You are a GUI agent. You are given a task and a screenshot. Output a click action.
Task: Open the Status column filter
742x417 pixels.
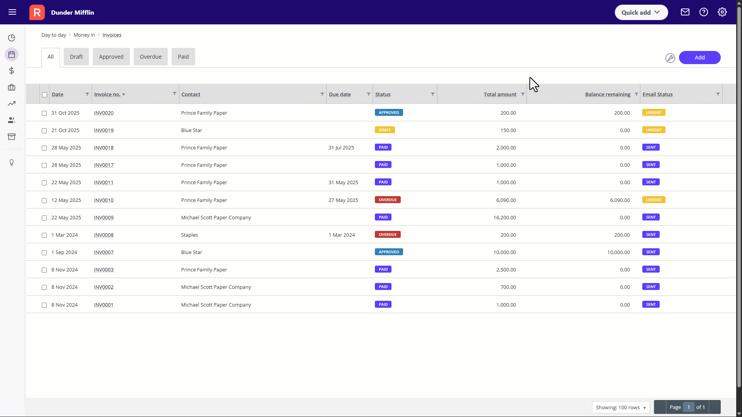pyautogui.click(x=432, y=94)
